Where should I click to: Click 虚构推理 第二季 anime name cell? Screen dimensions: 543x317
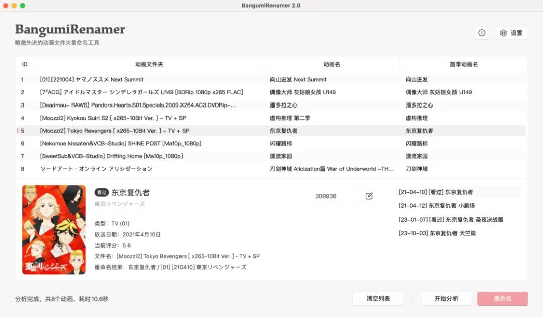(x=290, y=118)
